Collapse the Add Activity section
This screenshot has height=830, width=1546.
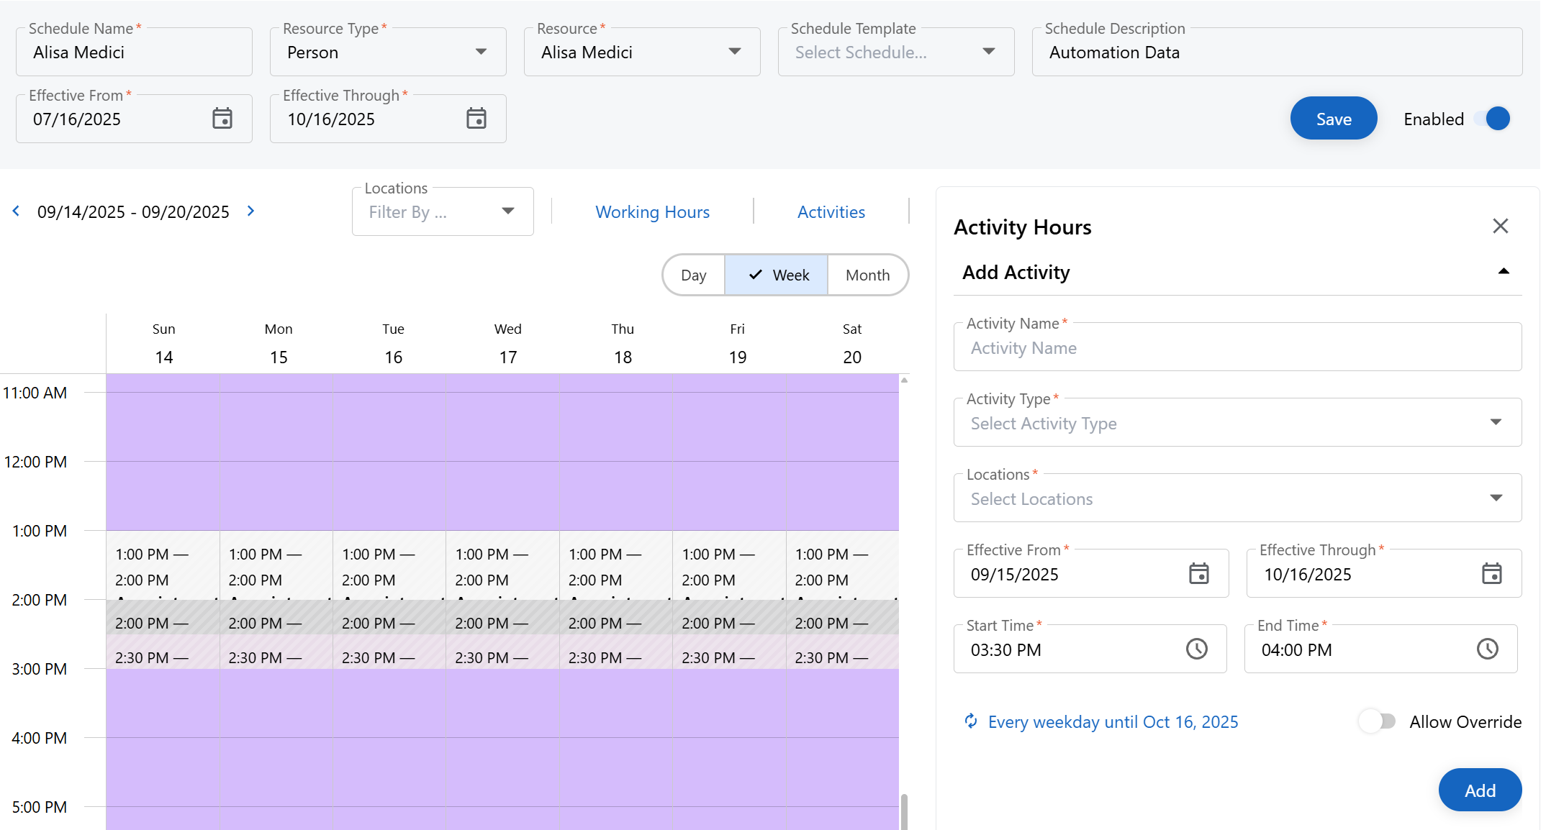pyautogui.click(x=1503, y=272)
